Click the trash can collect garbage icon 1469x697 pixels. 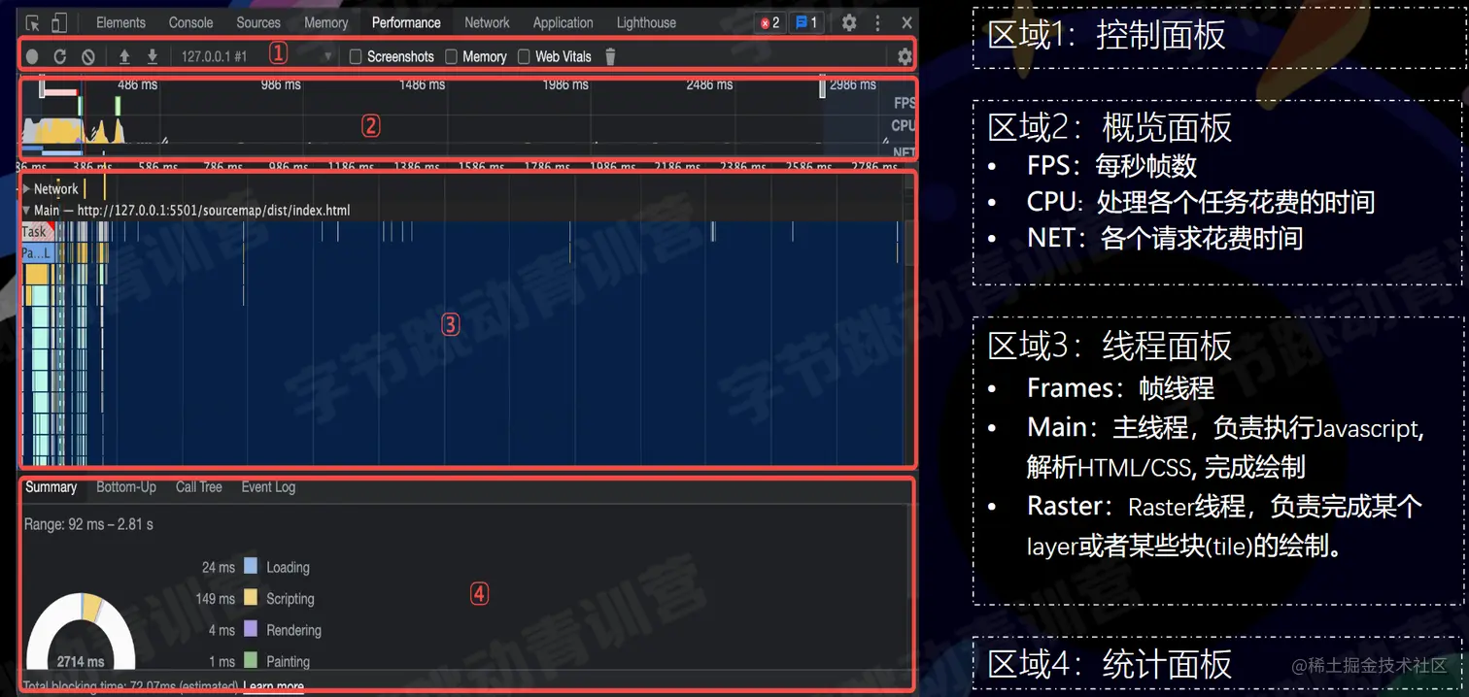610,56
